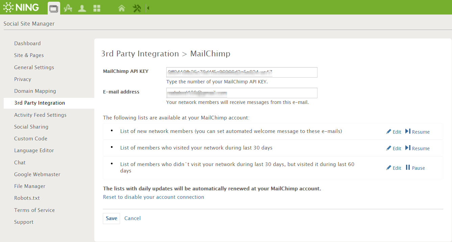Screen dimensions: 452x242
Task: Edit the new network members list
Action: [x=394, y=132]
